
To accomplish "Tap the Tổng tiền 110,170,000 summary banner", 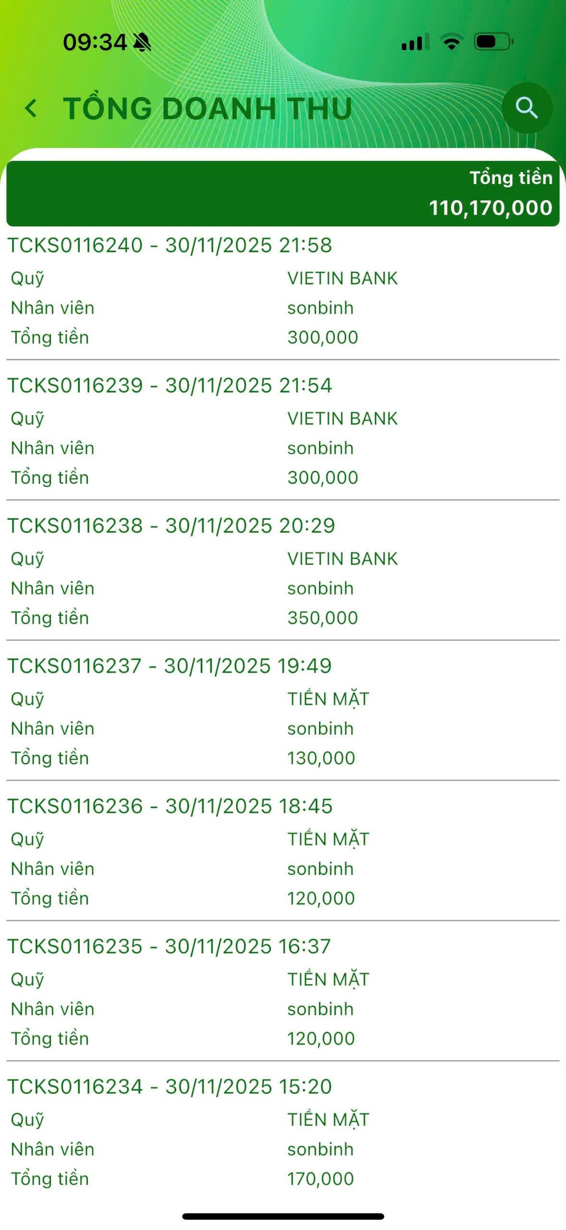I will pyautogui.click(x=283, y=193).
